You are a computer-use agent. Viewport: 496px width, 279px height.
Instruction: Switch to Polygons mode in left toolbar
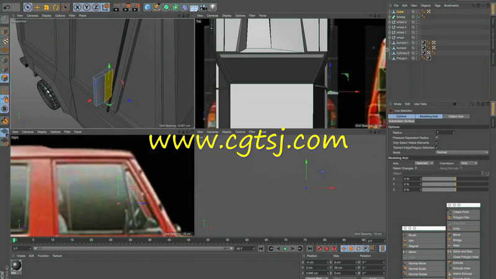pyautogui.click(x=4, y=78)
